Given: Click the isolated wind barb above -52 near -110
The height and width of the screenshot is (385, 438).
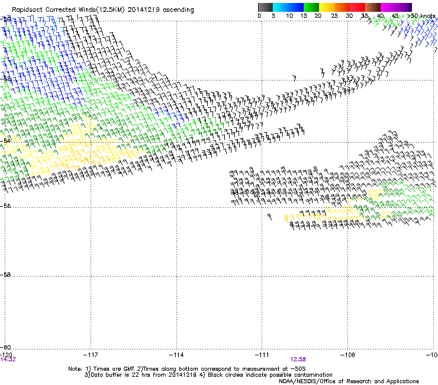Looking at the screenshot, I should pyautogui.click(x=294, y=78).
